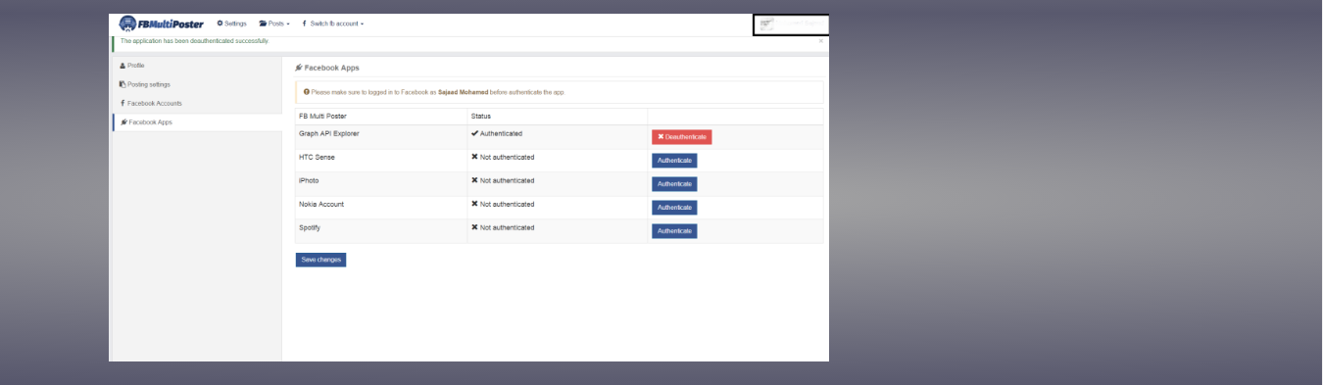1323x385 pixels.
Task: Select the 'iPhoto' app name
Action: pos(309,180)
